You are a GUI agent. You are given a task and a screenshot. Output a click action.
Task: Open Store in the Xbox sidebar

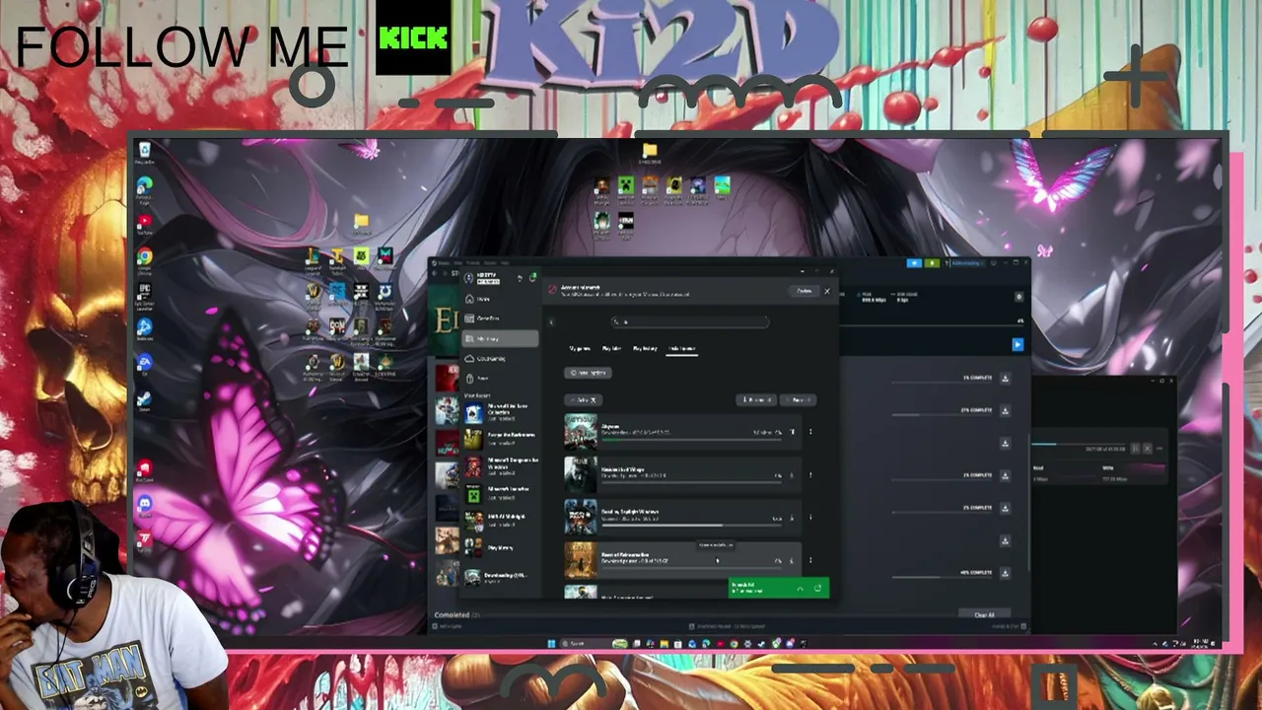click(501, 379)
